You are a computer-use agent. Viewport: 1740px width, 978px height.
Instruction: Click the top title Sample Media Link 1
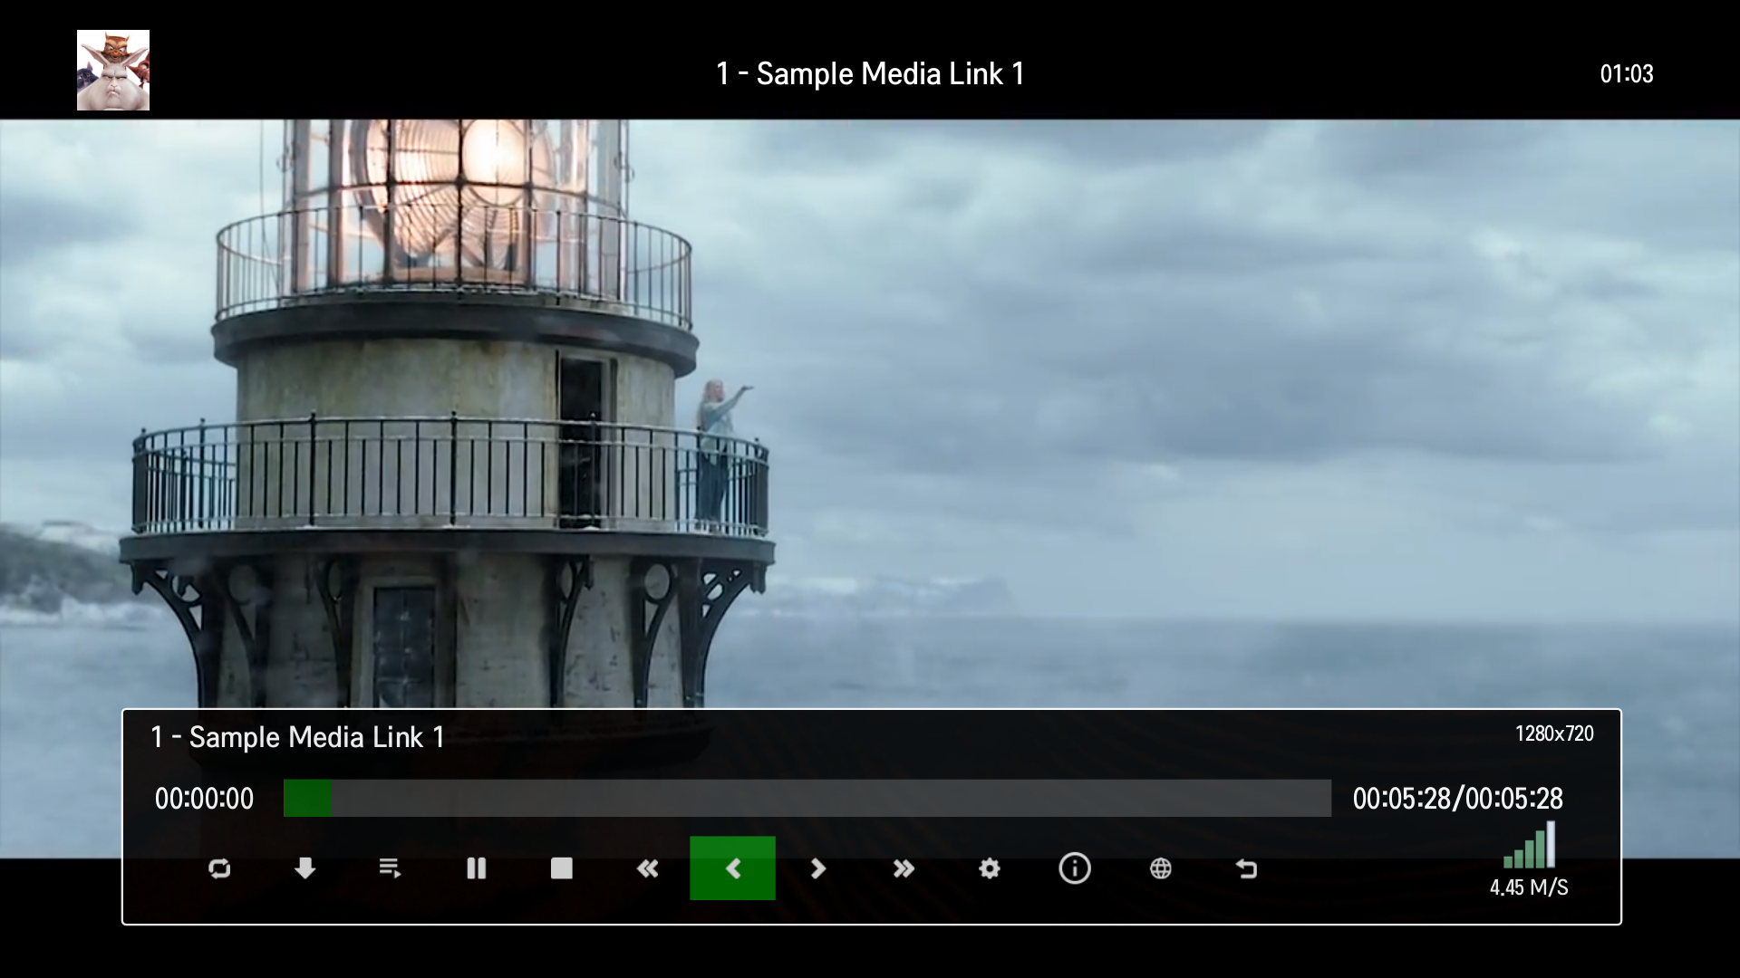click(x=870, y=74)
